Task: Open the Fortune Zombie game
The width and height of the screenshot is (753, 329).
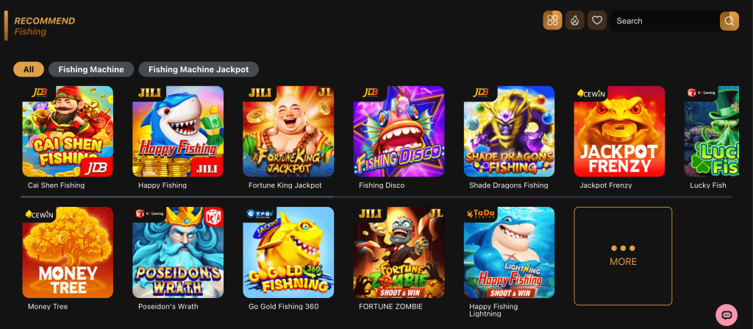Action: [x=399, y=252]
